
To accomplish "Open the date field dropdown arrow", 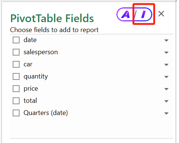I will click(x=166, y=41).
